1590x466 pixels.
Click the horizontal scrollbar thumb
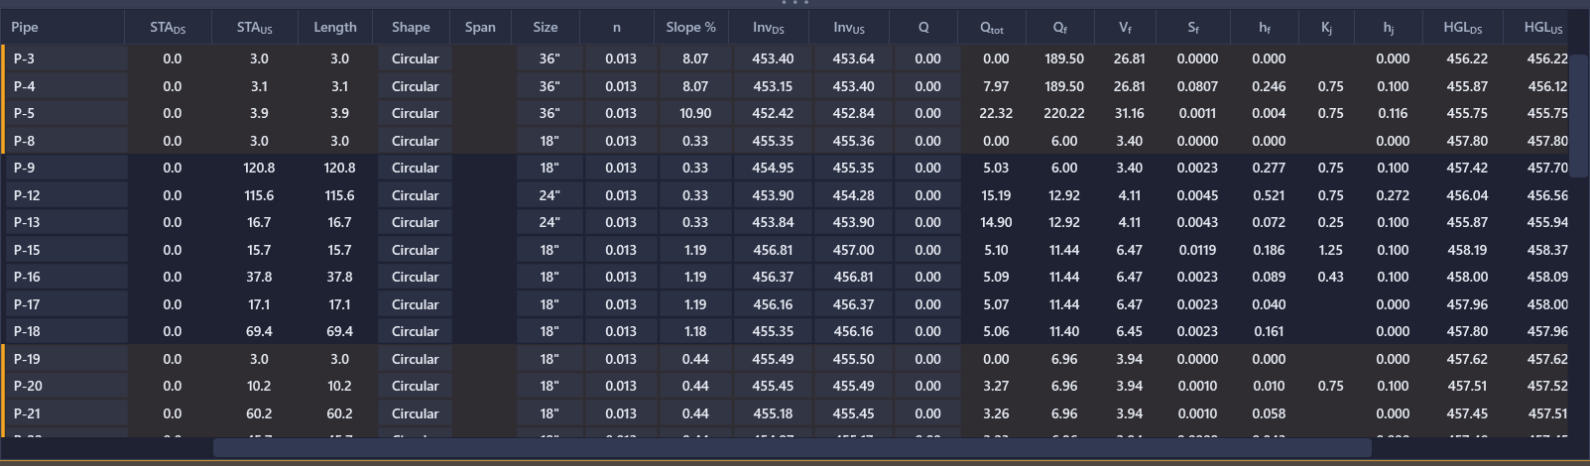pyautogui.click(x=792, y=448)
